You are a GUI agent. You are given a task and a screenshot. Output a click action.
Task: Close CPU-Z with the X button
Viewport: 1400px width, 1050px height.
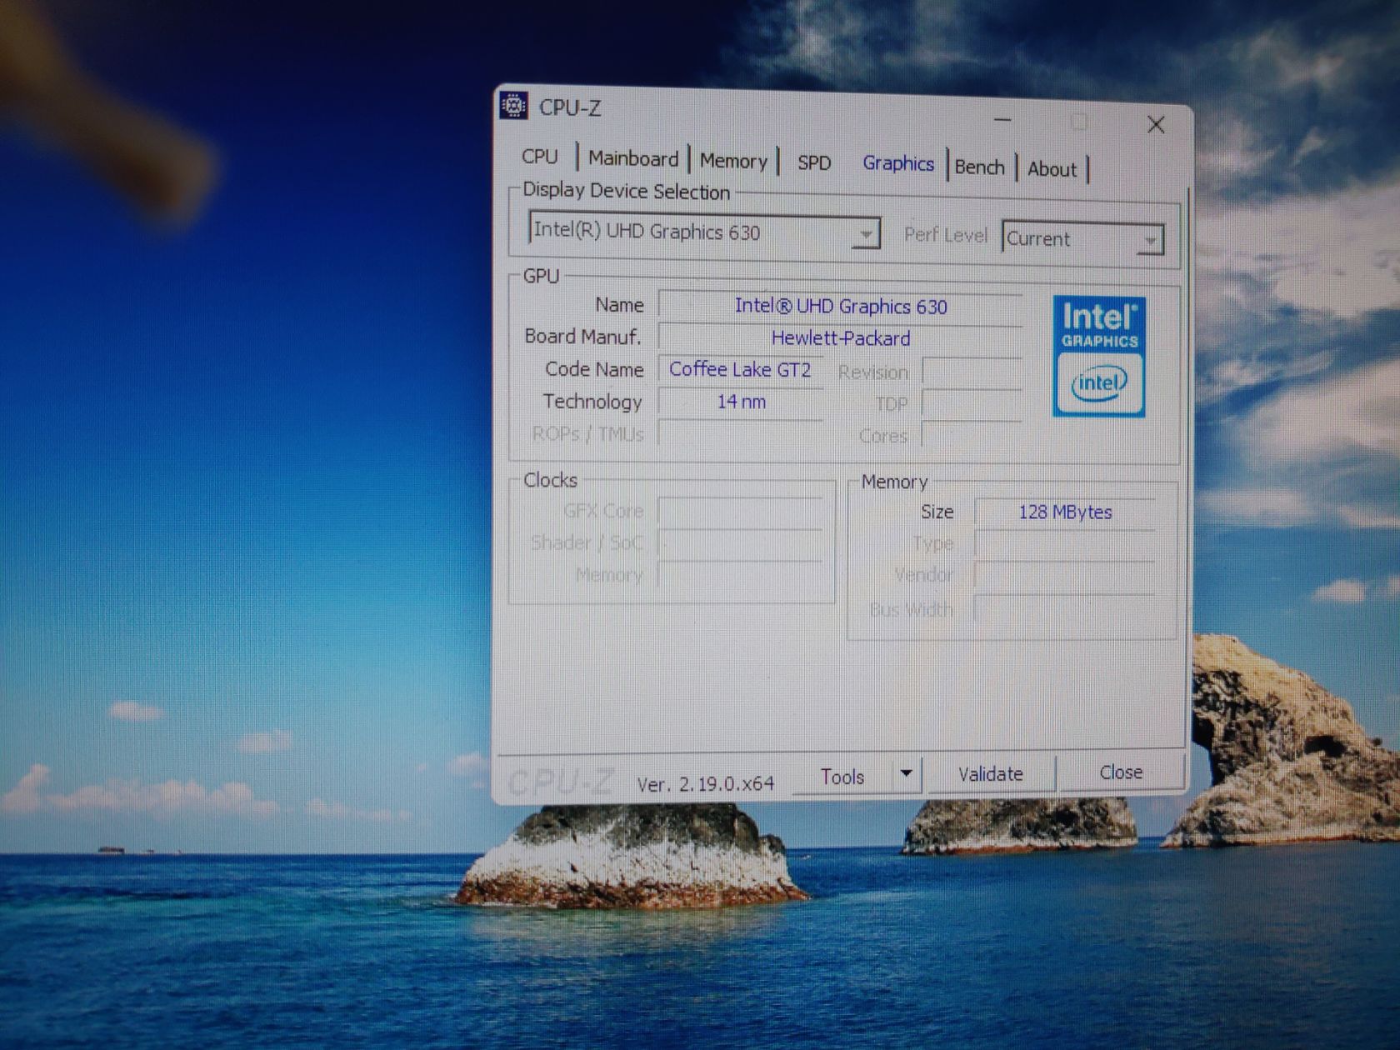point(1156,125)
